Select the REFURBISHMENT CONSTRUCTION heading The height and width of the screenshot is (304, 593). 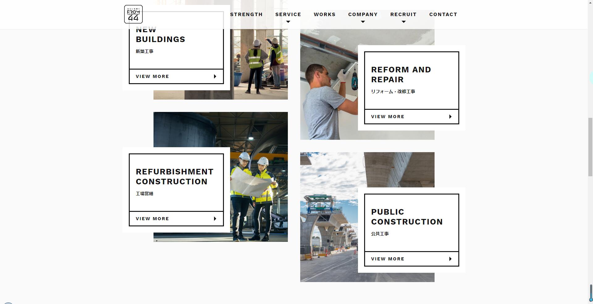coord(175,177)
